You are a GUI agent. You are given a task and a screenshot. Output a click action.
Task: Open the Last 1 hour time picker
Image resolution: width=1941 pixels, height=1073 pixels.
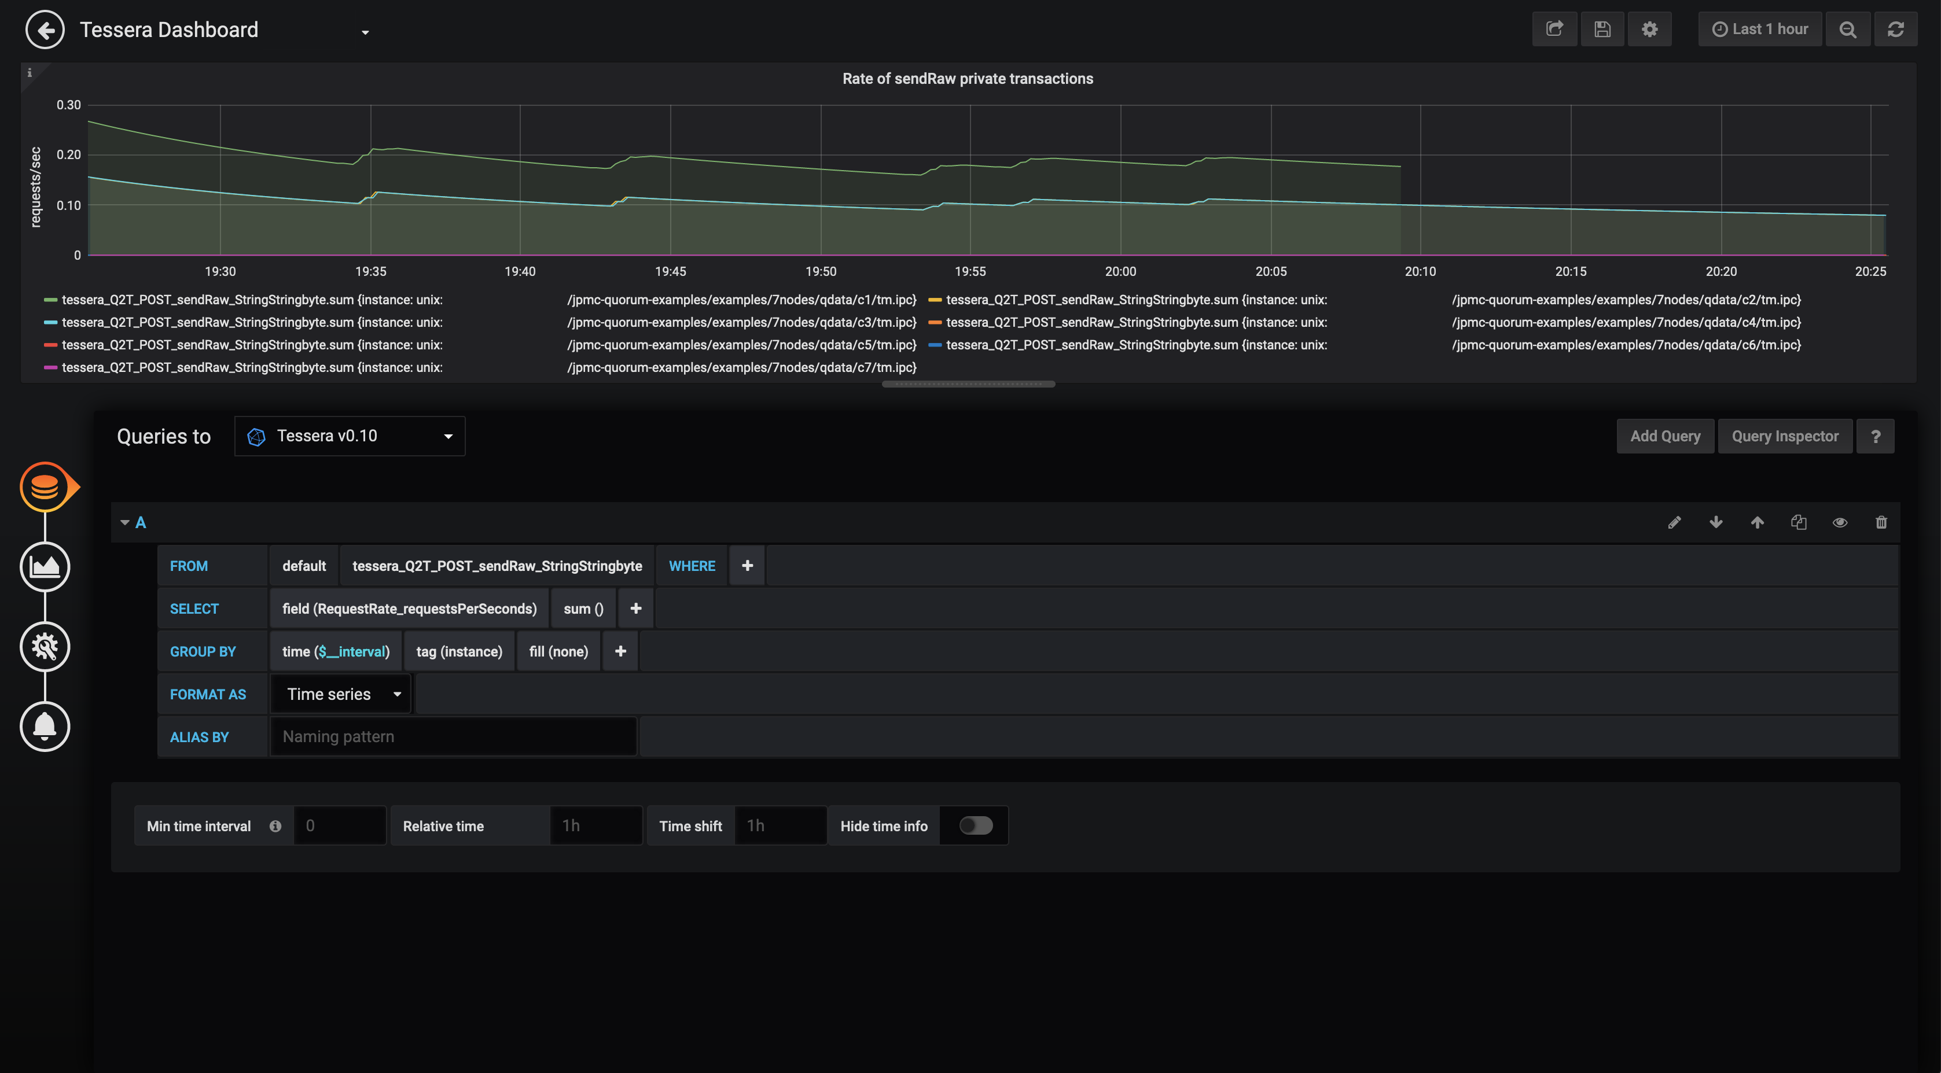tap(1759, 30)
